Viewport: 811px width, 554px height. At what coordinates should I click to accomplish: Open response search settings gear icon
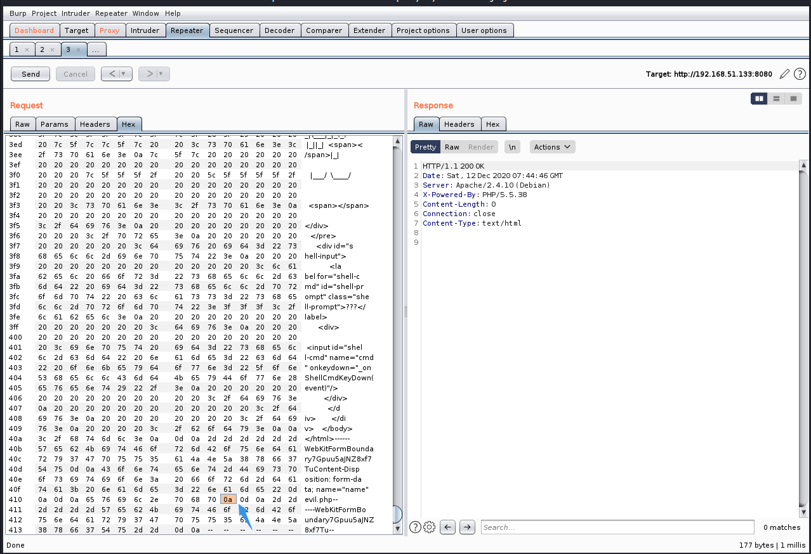429,527
